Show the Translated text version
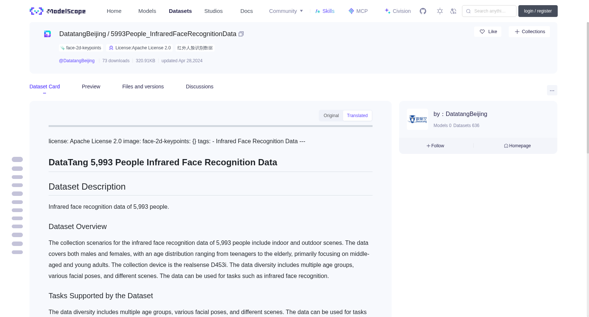The height and width of the screenshot is (317, 589). pos(357,116)
